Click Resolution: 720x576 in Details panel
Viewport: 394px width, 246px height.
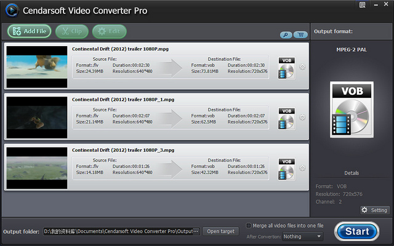tap(339, 194)
